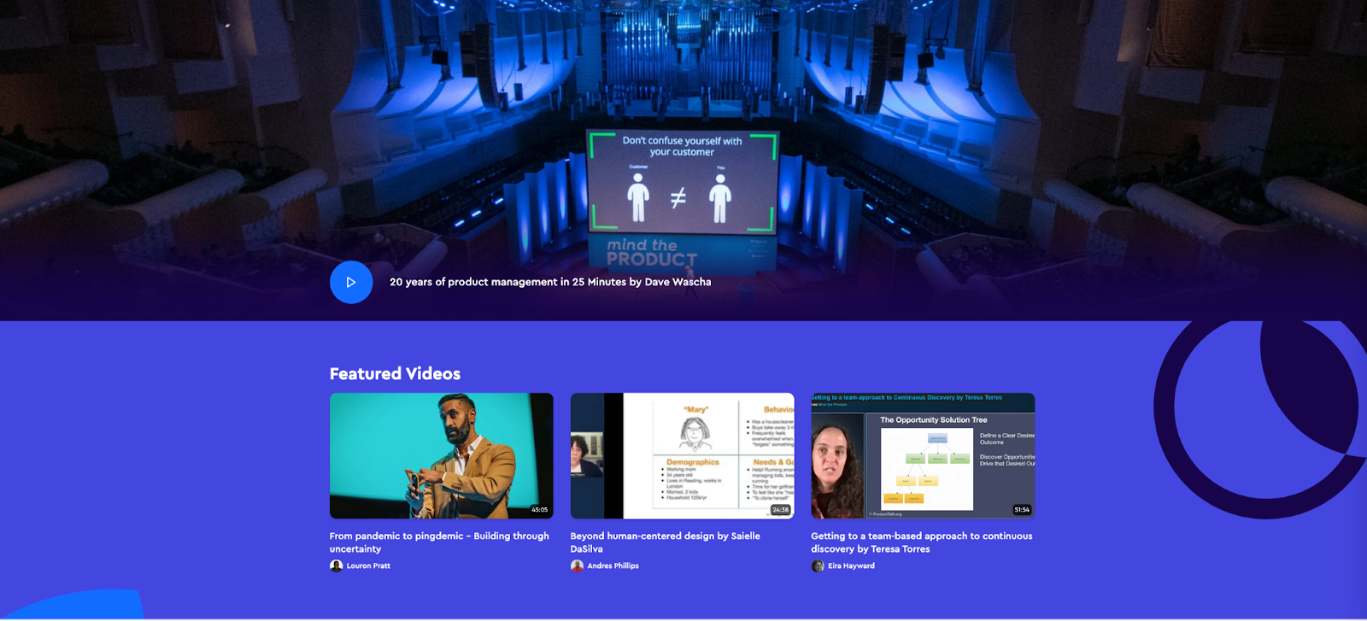Click the 45:05 duration badge
Screen dimensions: 1367x621
tap(539, 510)
